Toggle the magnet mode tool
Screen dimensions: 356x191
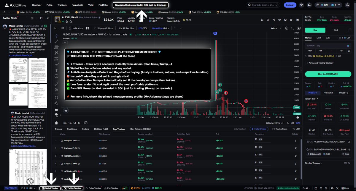click(56, 97)
